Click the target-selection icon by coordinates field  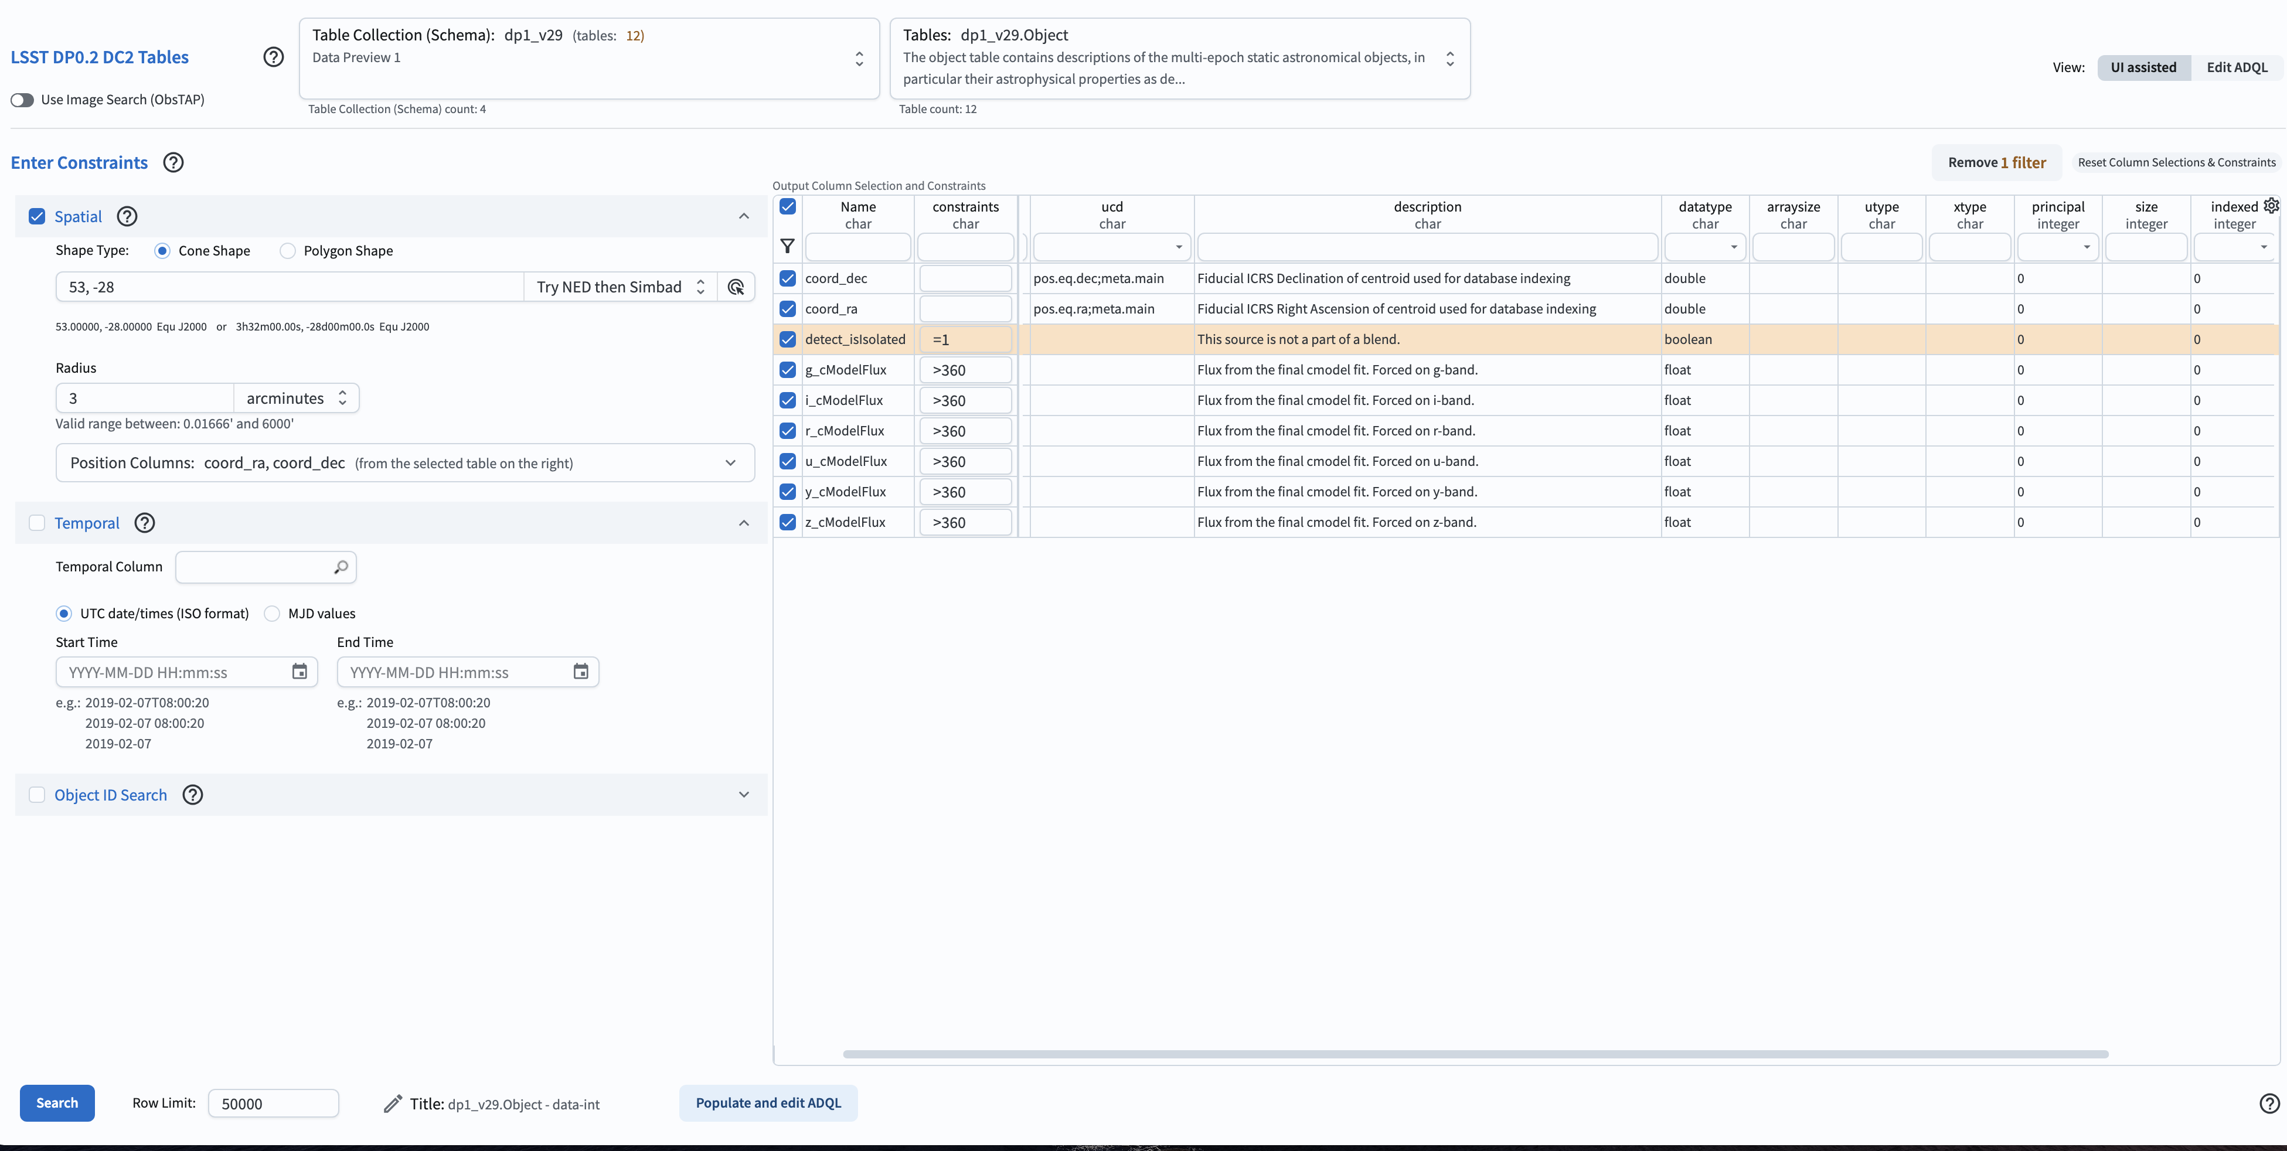coord(736,287)
